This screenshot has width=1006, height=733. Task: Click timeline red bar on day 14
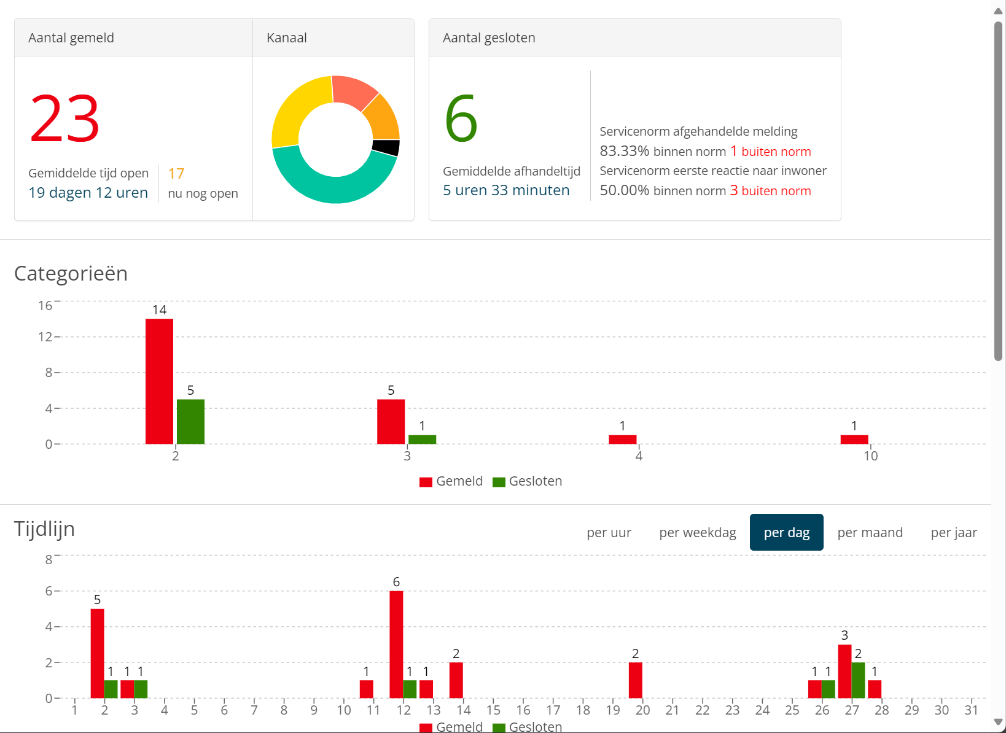tap(456, 680)
